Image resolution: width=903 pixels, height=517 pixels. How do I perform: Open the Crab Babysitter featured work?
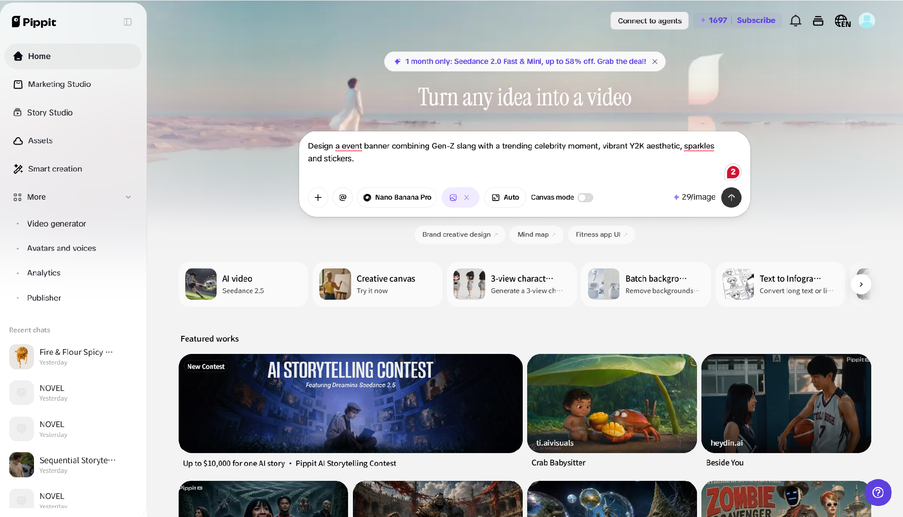(612, 403)
